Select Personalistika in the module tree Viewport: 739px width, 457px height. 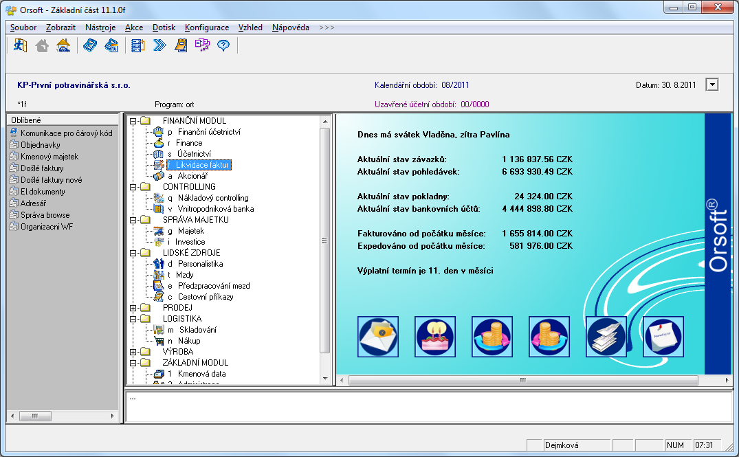tap(200, 264)
